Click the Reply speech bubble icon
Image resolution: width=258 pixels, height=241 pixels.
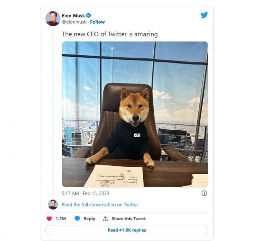point(77,219)
